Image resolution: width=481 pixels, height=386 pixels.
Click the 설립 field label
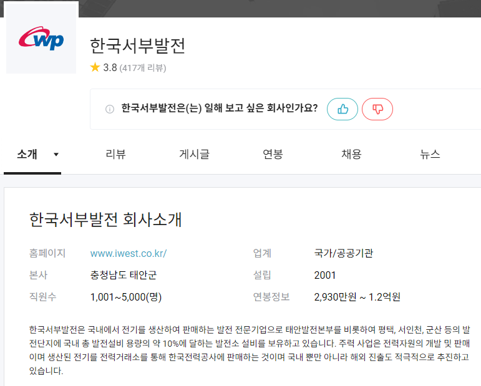pos(262,275)
